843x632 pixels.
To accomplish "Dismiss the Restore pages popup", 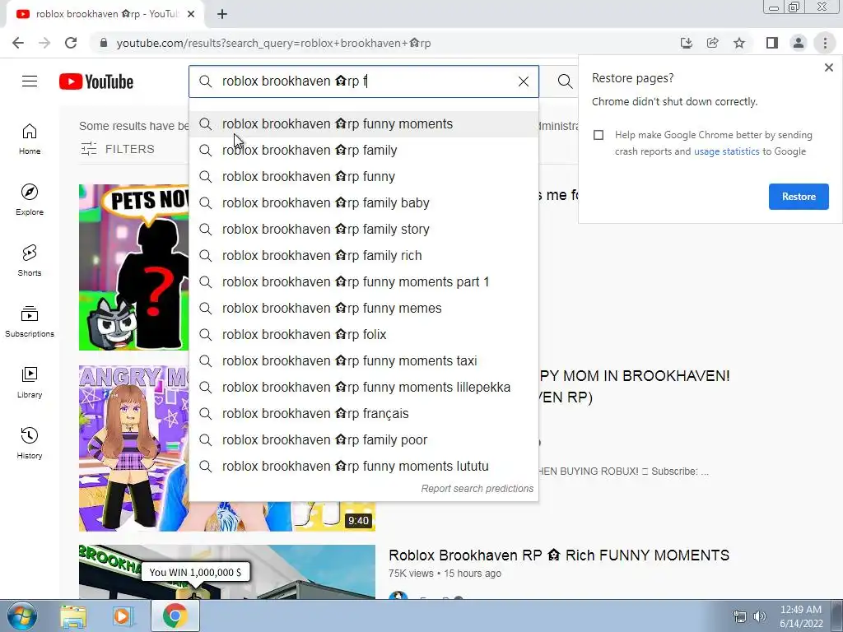I will coord(828,67).
